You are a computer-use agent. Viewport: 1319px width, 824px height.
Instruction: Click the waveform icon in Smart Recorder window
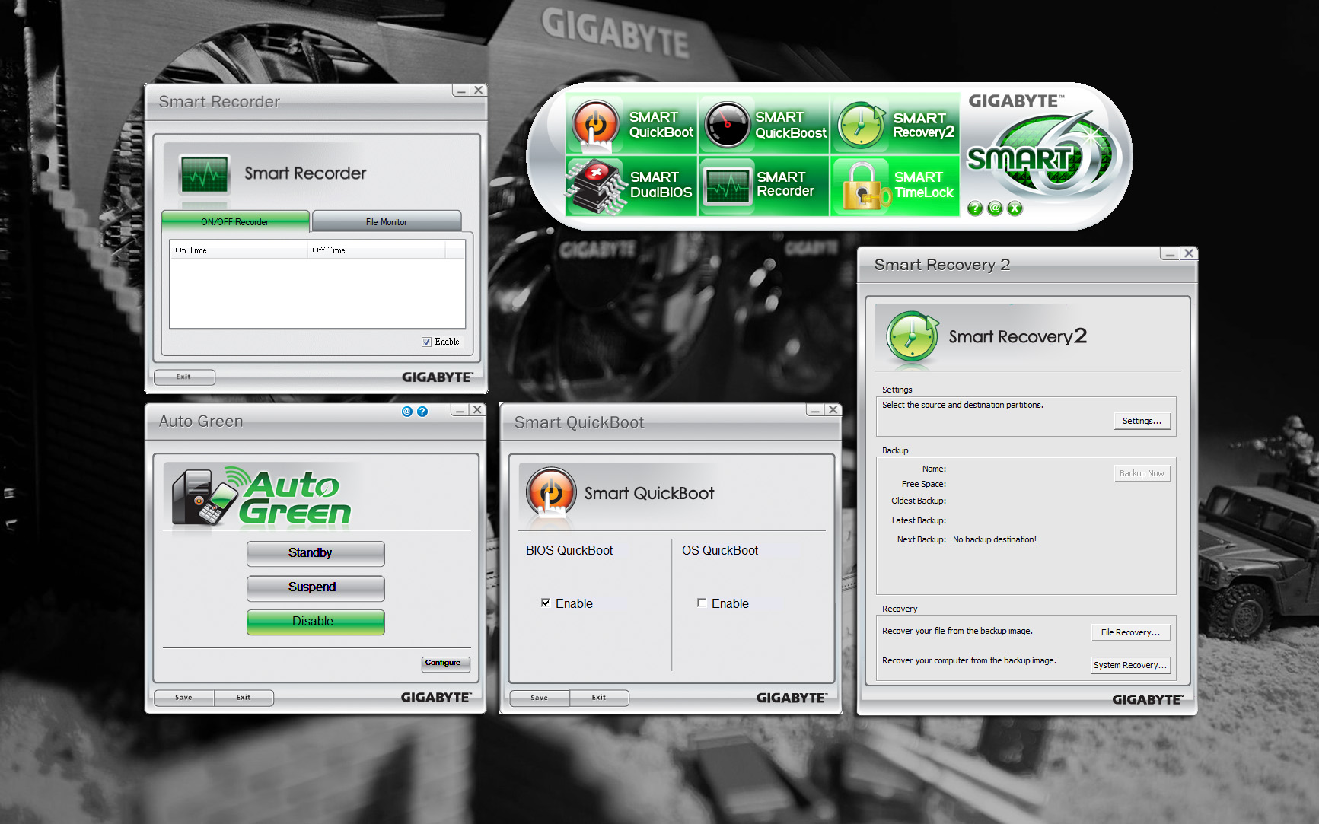(204, 176)
